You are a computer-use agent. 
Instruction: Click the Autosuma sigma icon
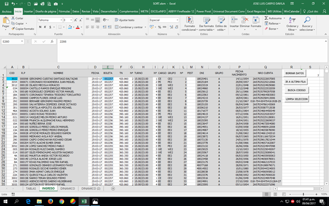(x=266, y=18)
